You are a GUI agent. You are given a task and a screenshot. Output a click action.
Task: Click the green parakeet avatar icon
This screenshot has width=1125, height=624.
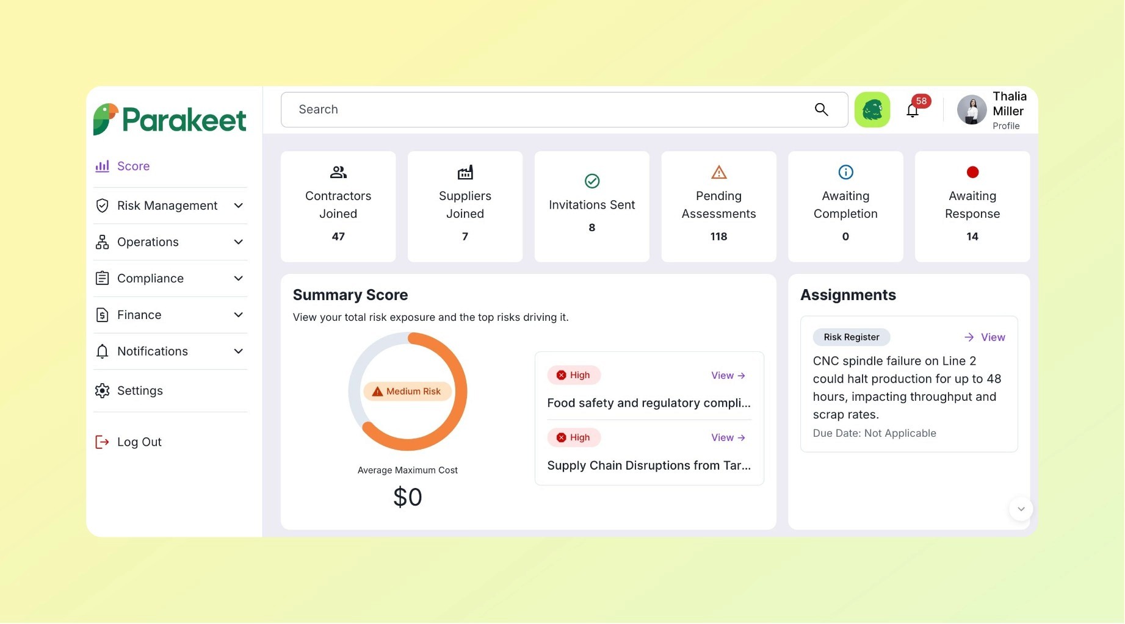pyautogui.click(x=872, y=109)
